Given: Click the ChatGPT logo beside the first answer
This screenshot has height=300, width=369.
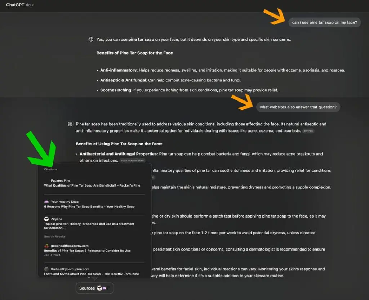Looking at the screenshot, I should click(91, 40).
